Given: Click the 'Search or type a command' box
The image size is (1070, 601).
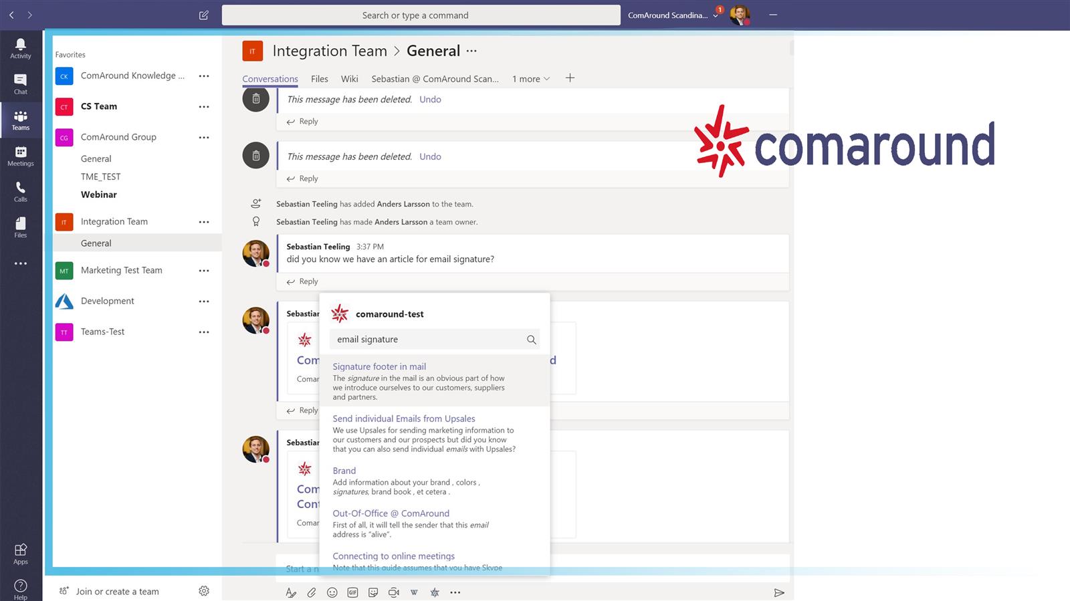Looking at the screenshot, I should pyautogui.click(x=421, y=15).
